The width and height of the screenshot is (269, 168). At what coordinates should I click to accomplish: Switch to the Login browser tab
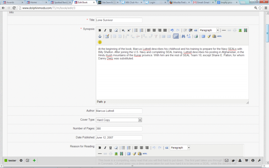(156, 2)
